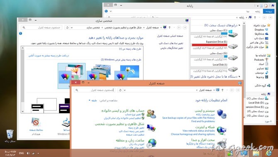Collapse the hard disk drives section
Viewport: 278px width, 157px height.
tap(239, 25)
